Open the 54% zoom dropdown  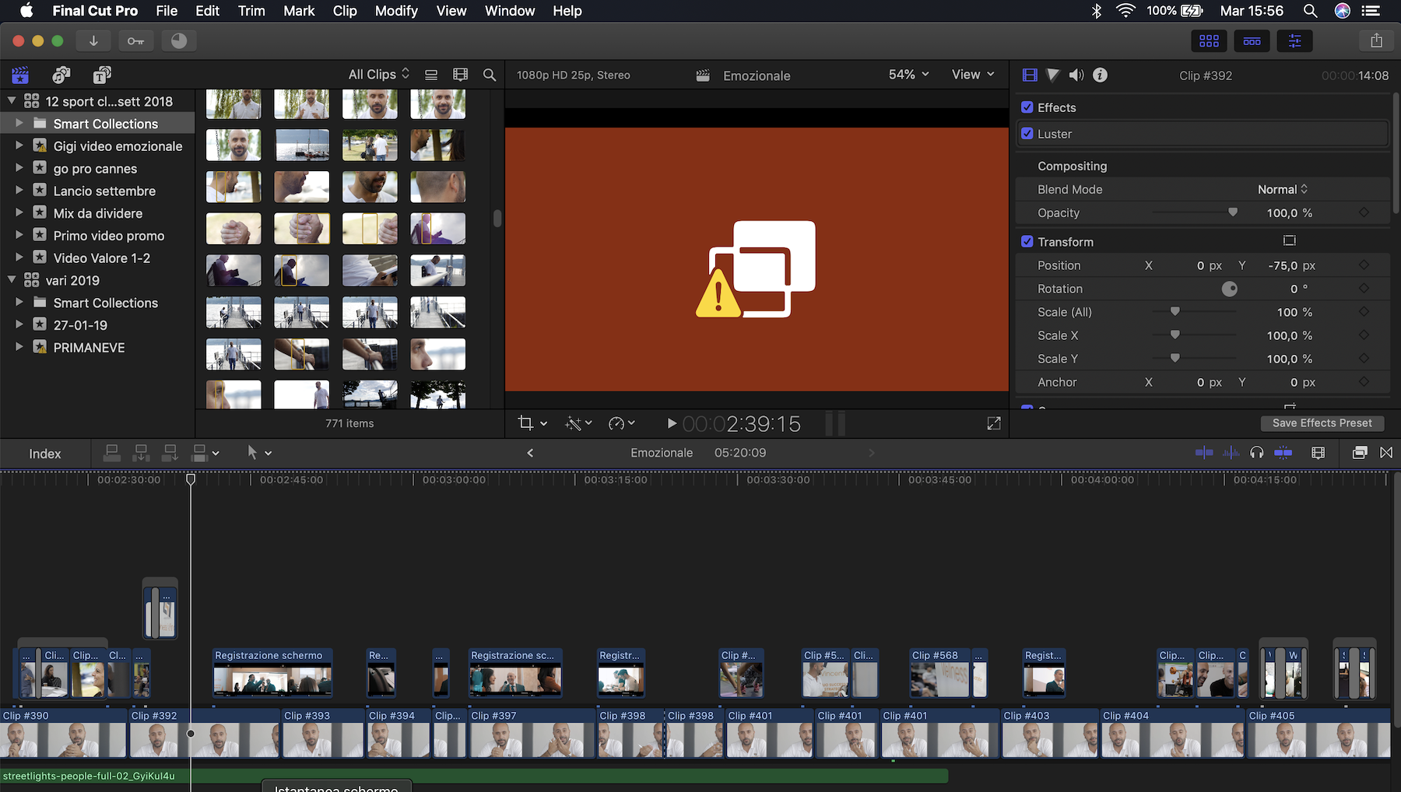click(x=908, y=75)
